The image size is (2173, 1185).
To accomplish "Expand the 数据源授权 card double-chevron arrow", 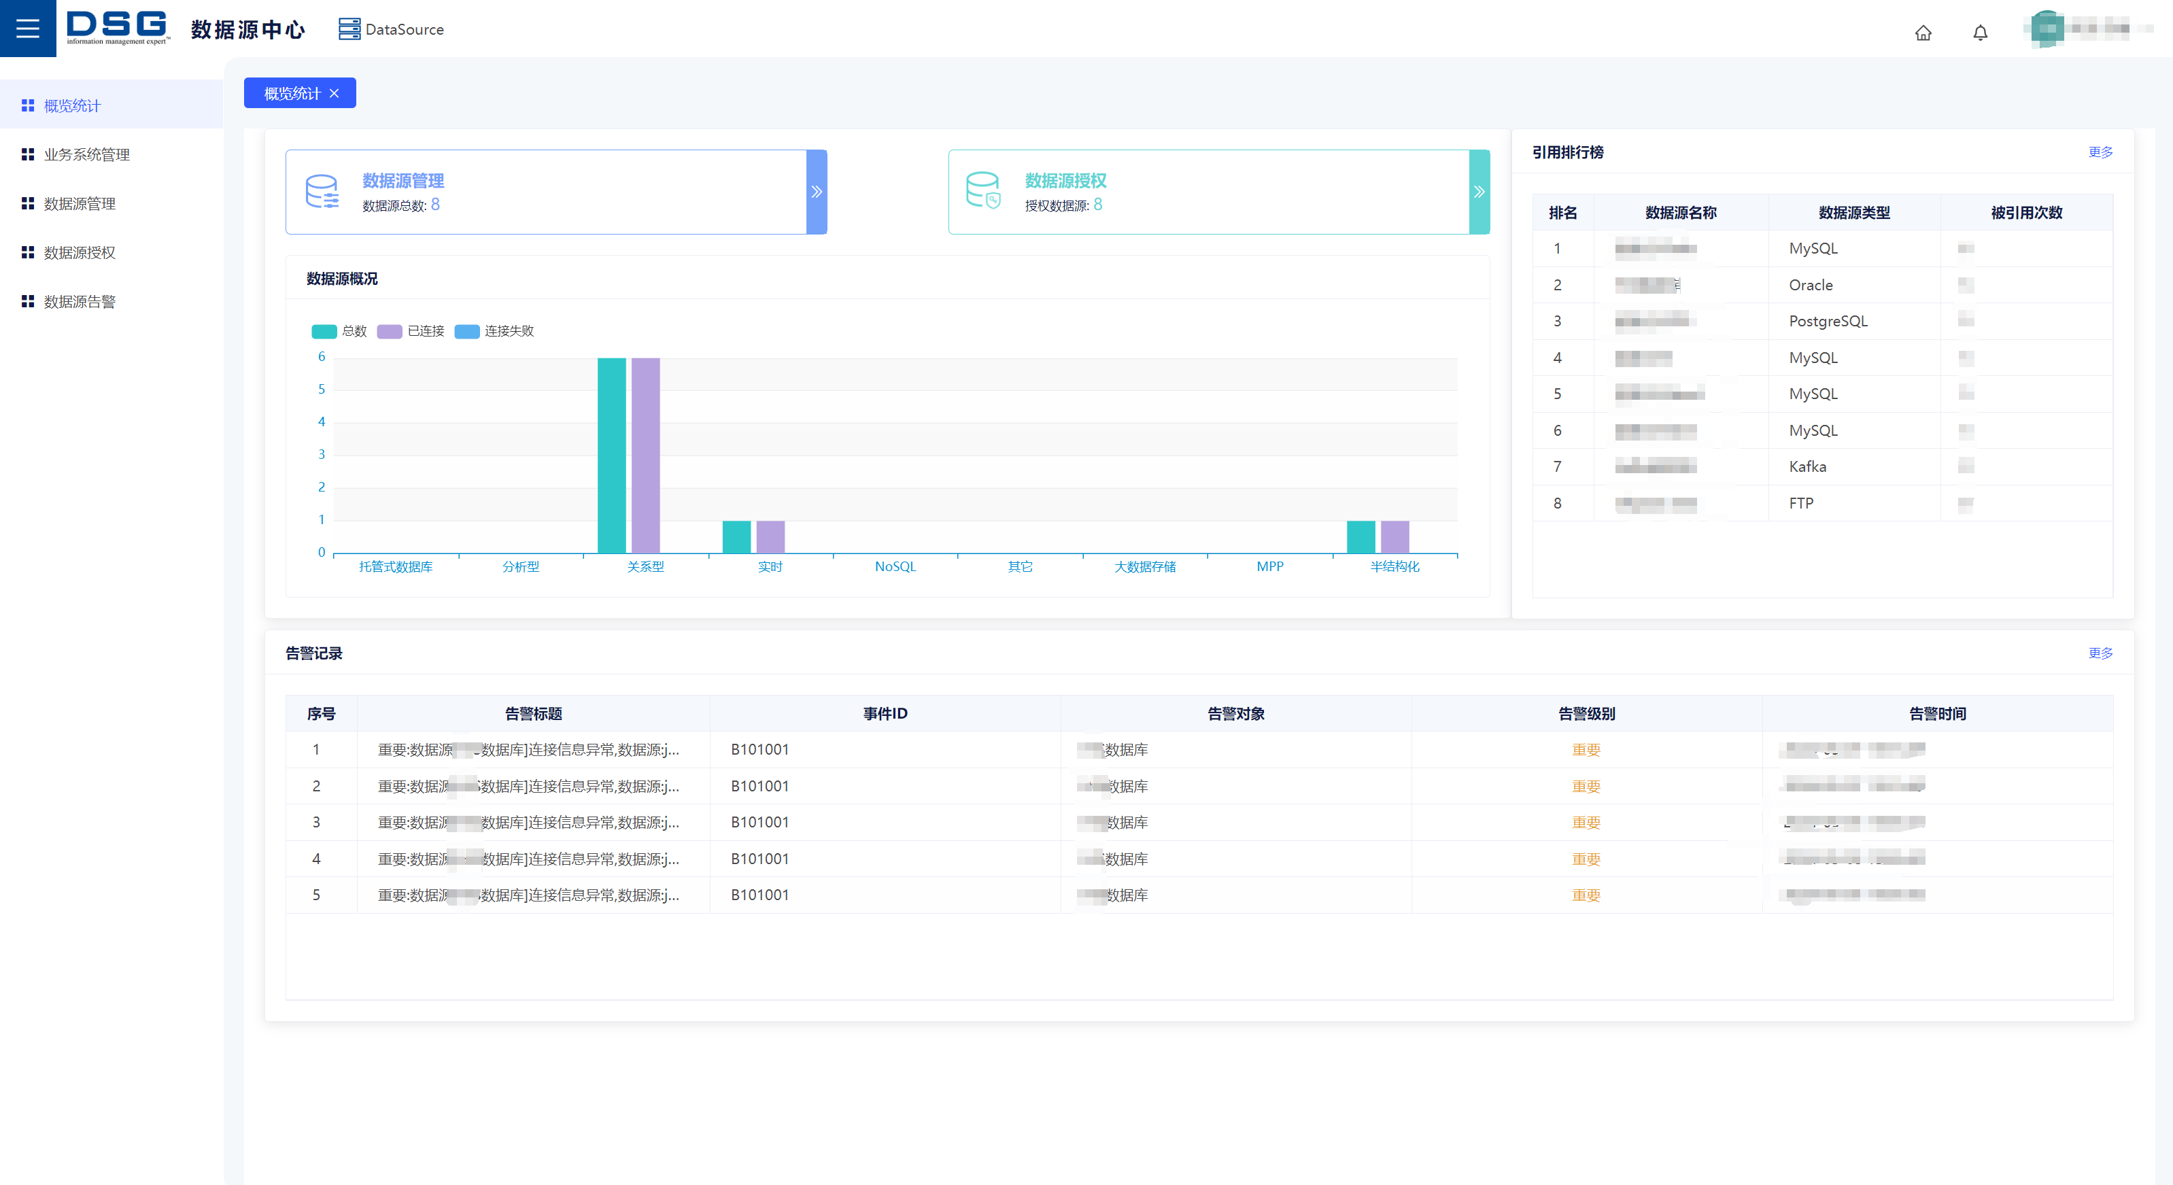I will coord(1479,192).
